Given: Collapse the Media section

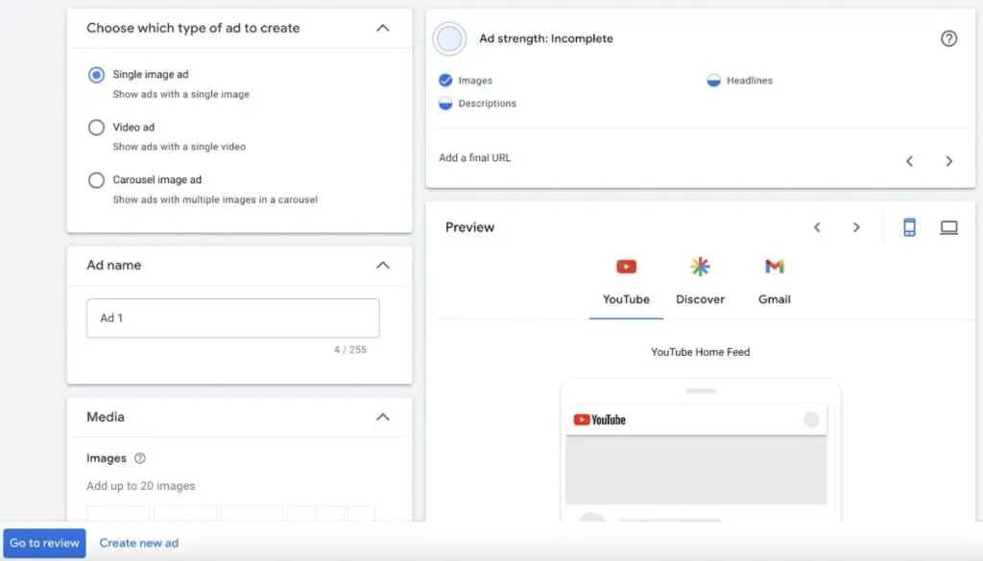Looking at the screenshot, I should [x=382, y=417].
